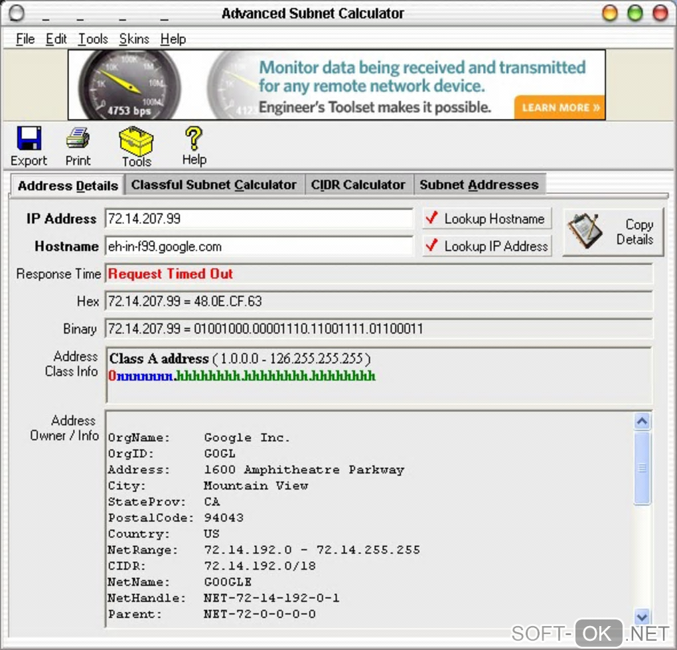
Task: Open the yellow Tools toolbox icon
Action: click(x=137, y=141)
